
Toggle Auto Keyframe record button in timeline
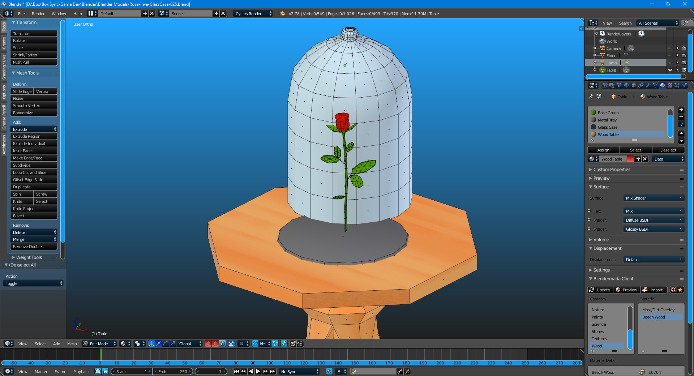pyautogui.click(x=329, y=371)
